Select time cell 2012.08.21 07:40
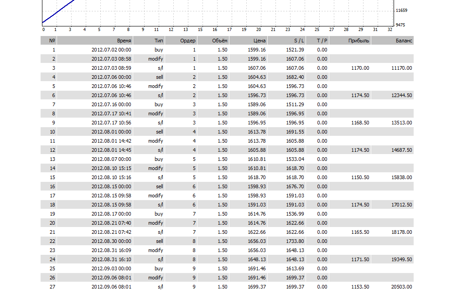This screenshot has width=462, height=294. coord(111,223)
